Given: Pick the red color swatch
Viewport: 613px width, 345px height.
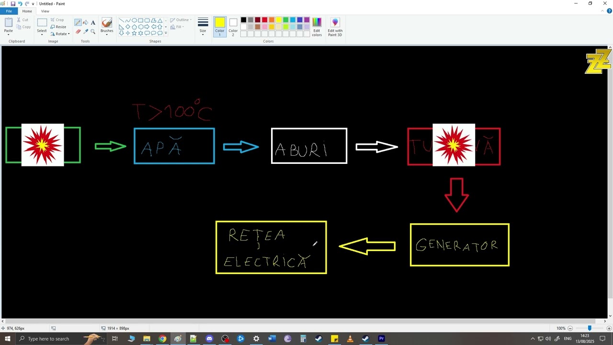Looking at the screenshot, I should (264, 20).
